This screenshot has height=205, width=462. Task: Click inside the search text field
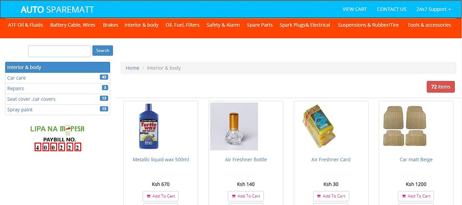click(60, 51)
